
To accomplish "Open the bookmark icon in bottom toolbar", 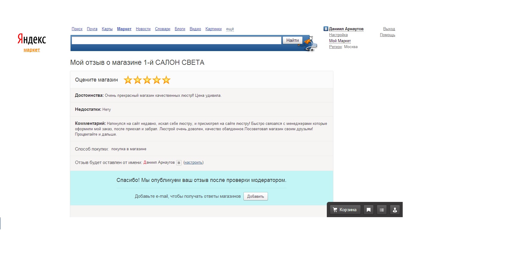I will click(x=369, y=210).
